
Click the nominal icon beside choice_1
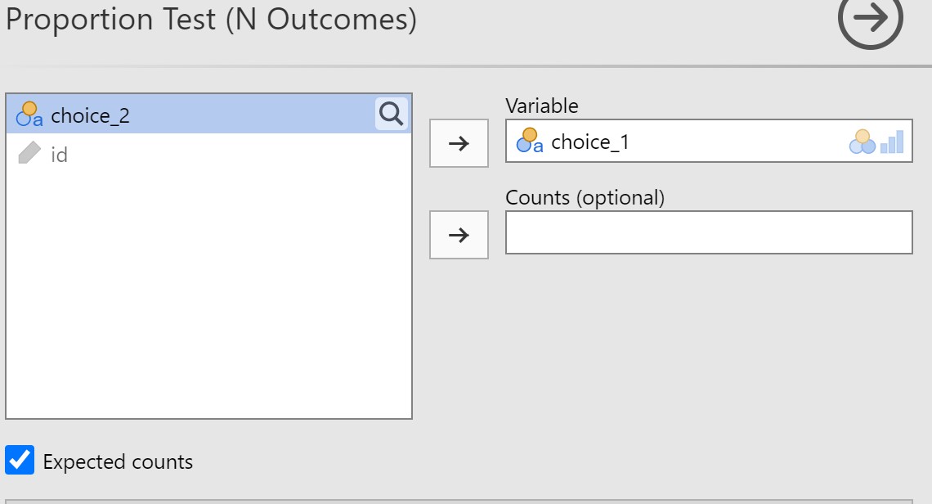(530, 141)
